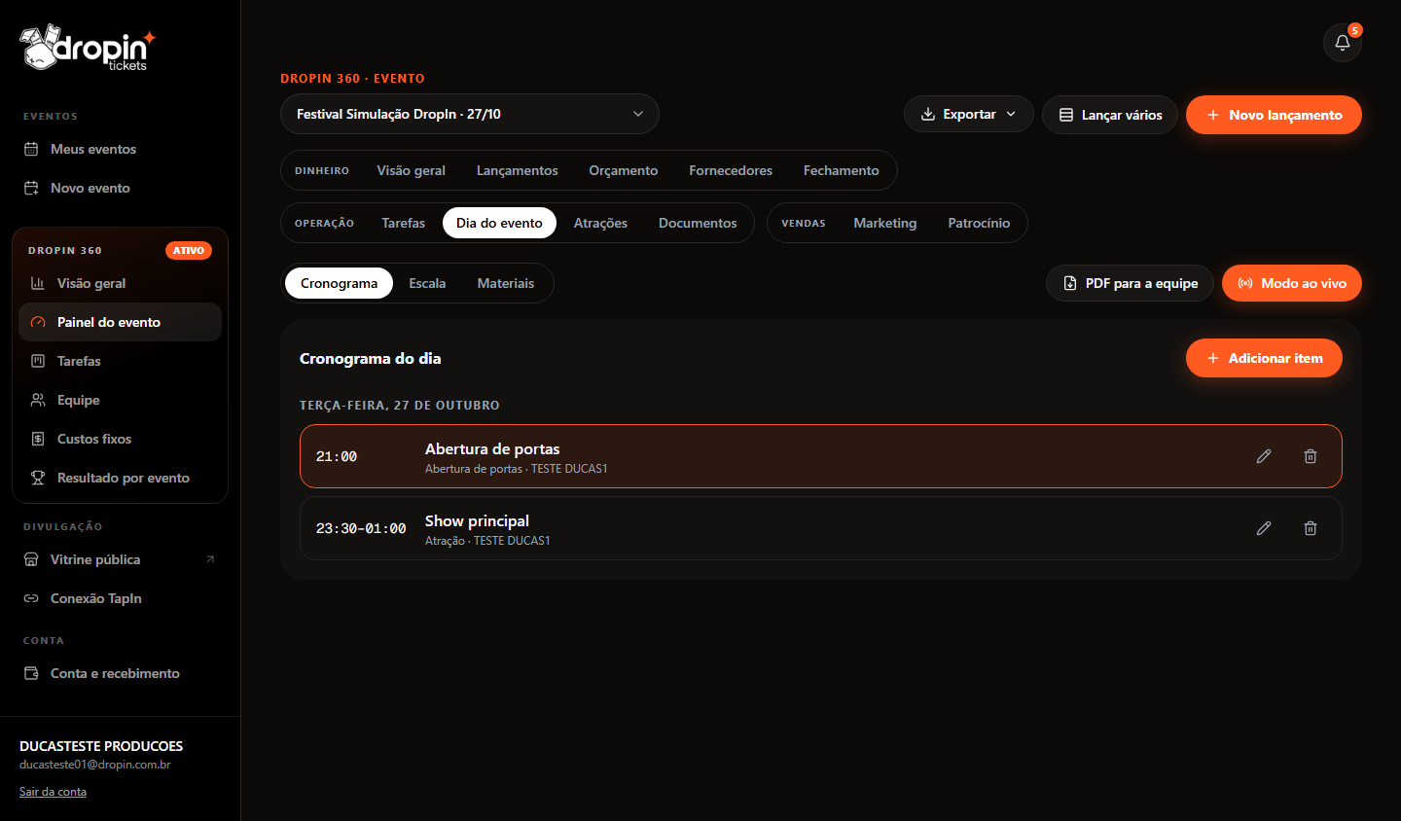Open Equipe in sidebar

click(120, 400)
